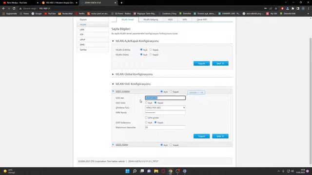Click Uygula in WLAN Açık/Kapalı section
The height and width of the screenshot is (175, 312).
pyautogui.click(x=201, y=64)
